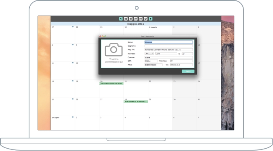Edit the Rag. Soc. company name field
This screenshot has width=273, height=151.
169,50
